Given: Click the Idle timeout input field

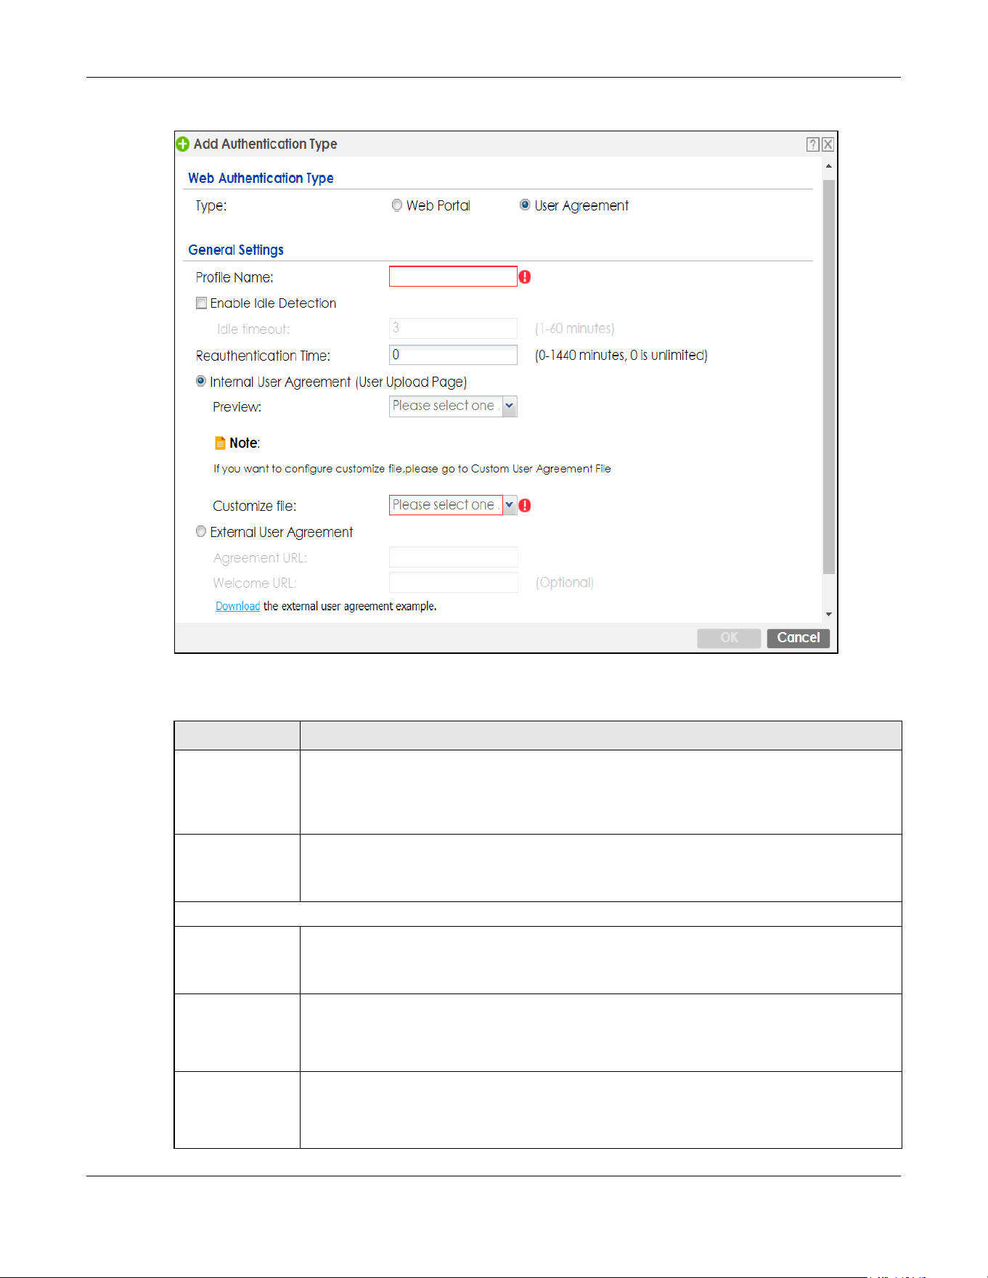Looking at the screenshot, I should click(x=453, y=328).
